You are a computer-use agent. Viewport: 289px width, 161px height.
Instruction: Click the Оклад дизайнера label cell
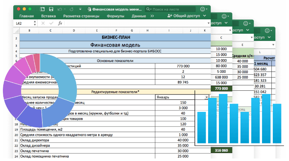pos(87,146)
